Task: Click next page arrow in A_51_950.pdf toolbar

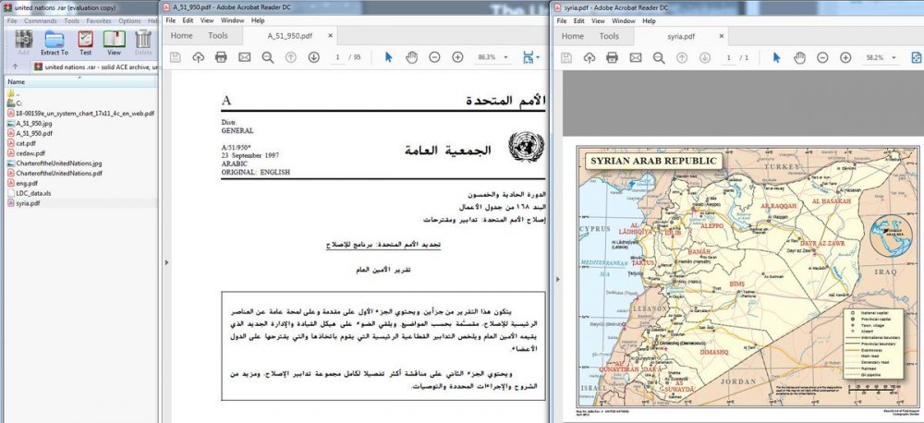Action: 313,57
